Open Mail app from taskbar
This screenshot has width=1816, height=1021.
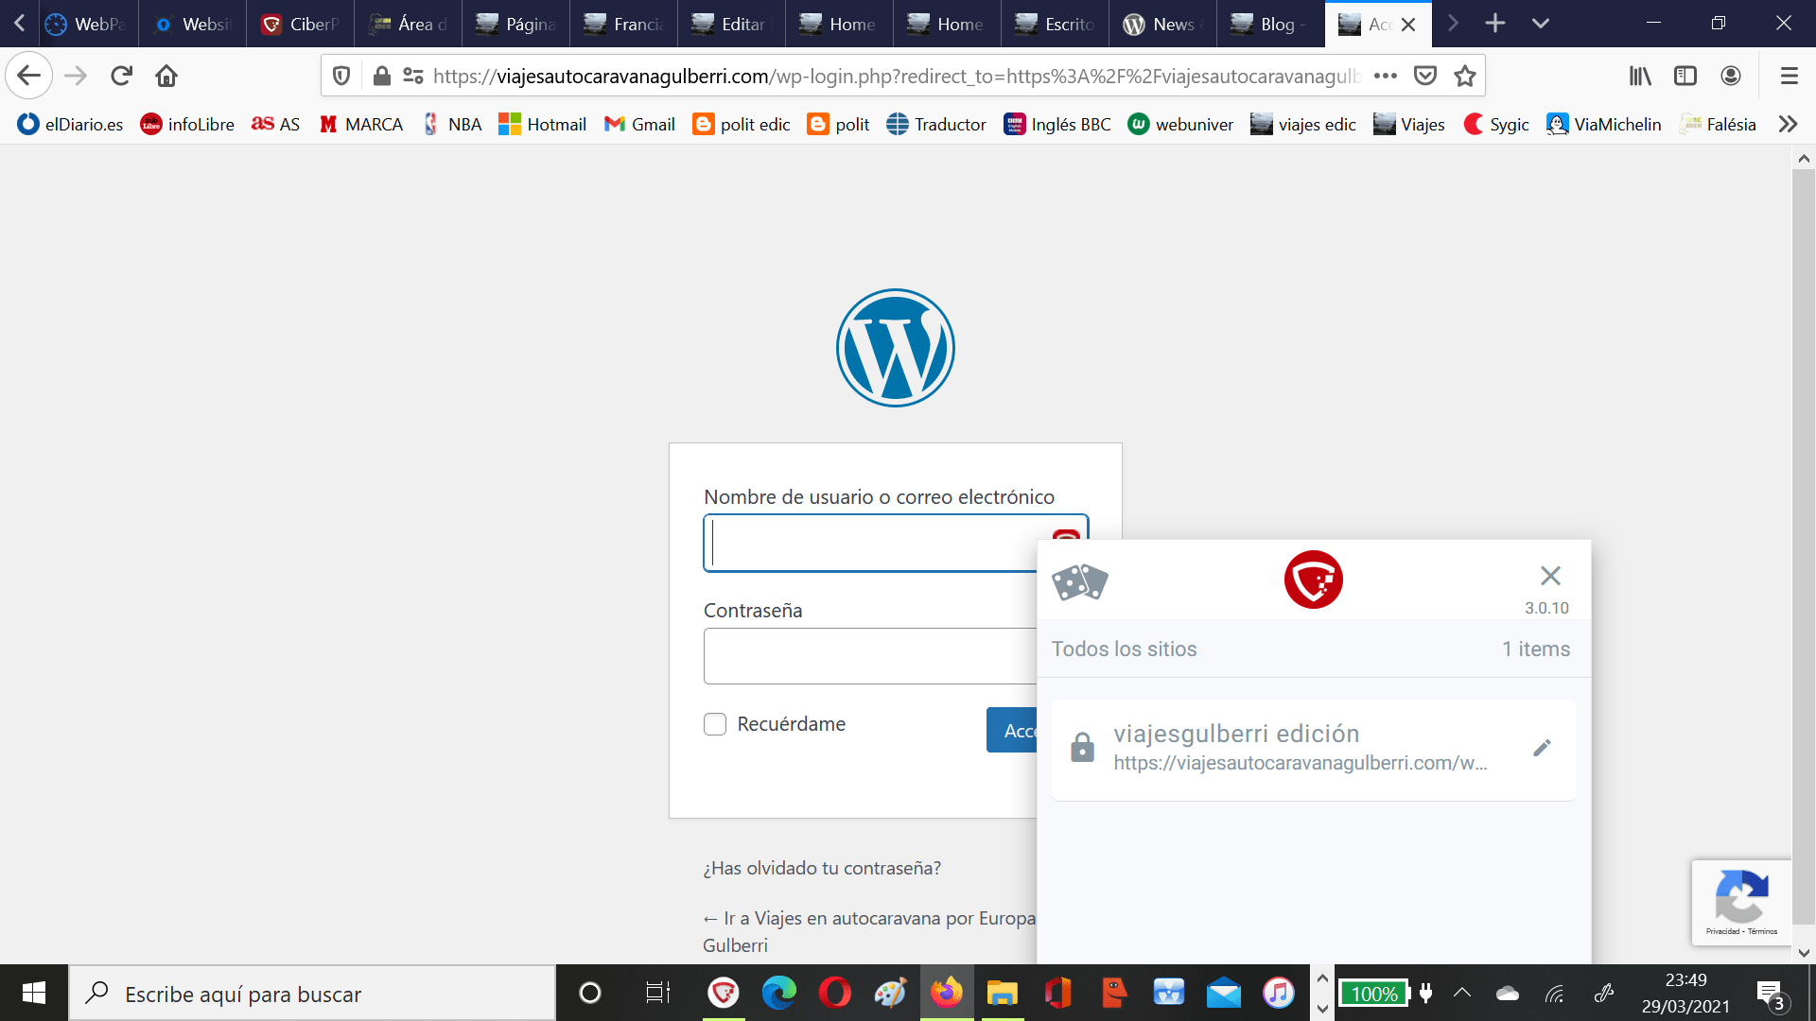click(x=1224, y=993)
